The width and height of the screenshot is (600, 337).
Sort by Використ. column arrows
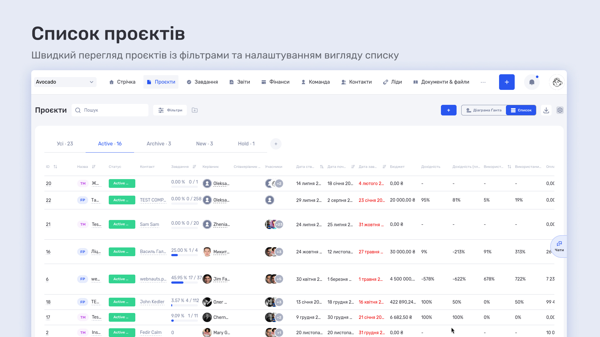tap(509, 167)
